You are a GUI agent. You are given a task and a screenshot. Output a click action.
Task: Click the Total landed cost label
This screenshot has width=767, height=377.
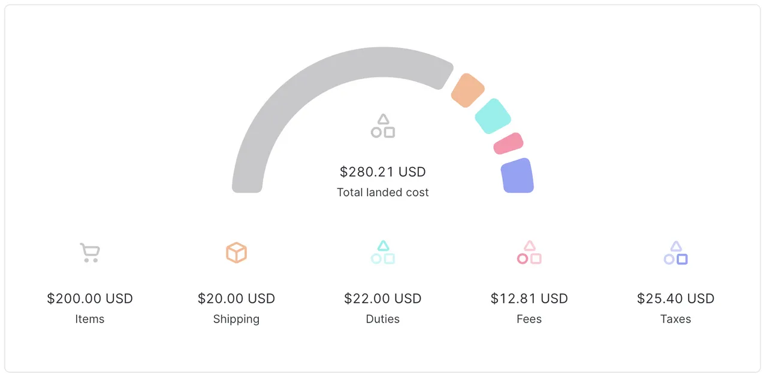[383, 193]
